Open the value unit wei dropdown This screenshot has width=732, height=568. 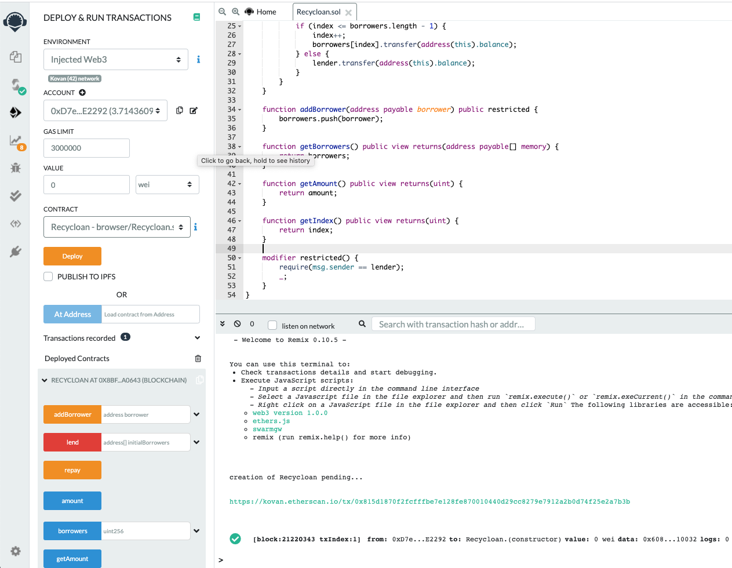point(167,184)
